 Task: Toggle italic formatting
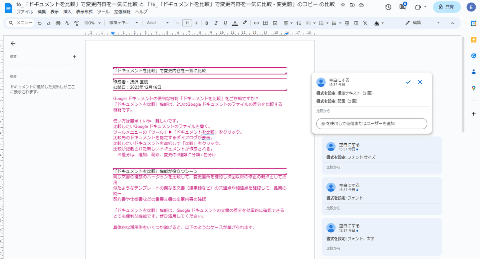pos(216,23)
